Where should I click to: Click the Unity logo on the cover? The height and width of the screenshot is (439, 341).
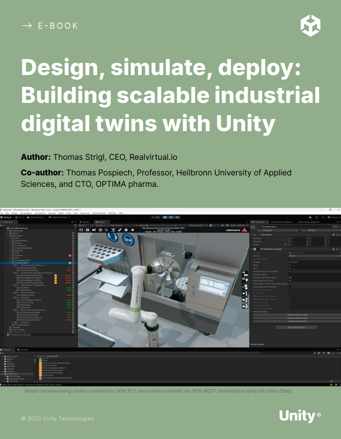(310, 25)
